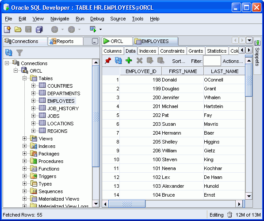Viewport: 264px width, 221px height.
Task: Open the Tools menu
Action: coord(138,19)
